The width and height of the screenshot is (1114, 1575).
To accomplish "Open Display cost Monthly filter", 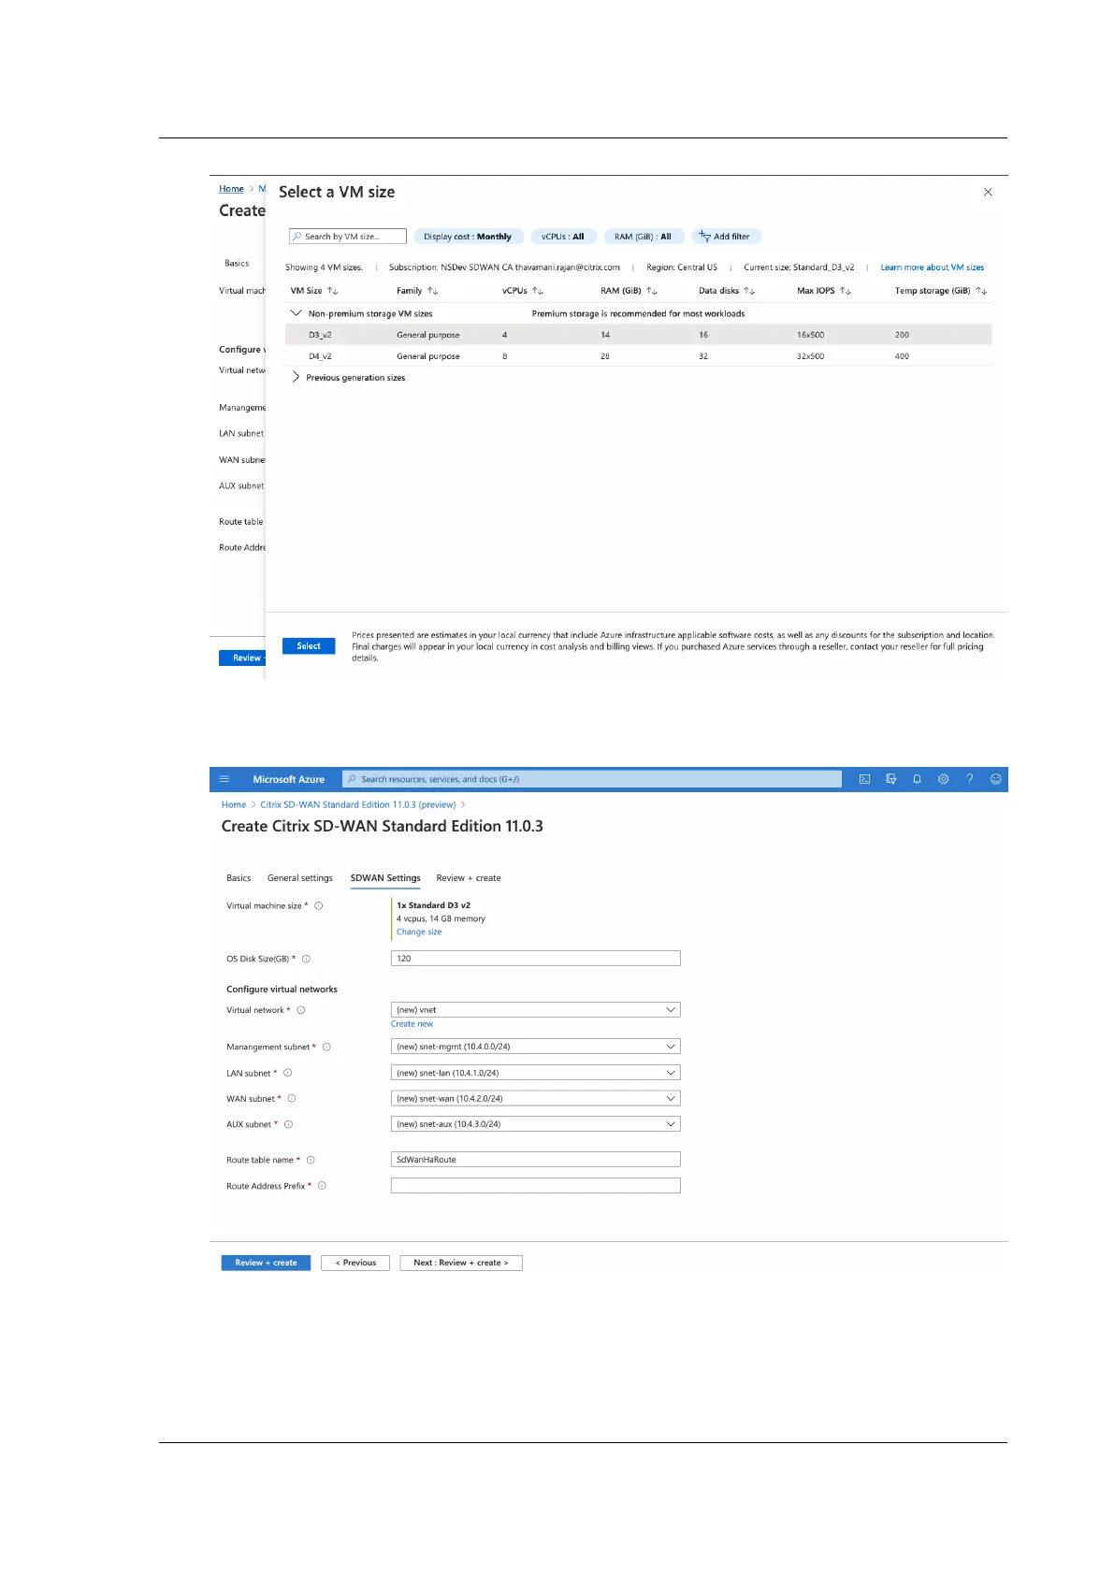I will [468, 237].
